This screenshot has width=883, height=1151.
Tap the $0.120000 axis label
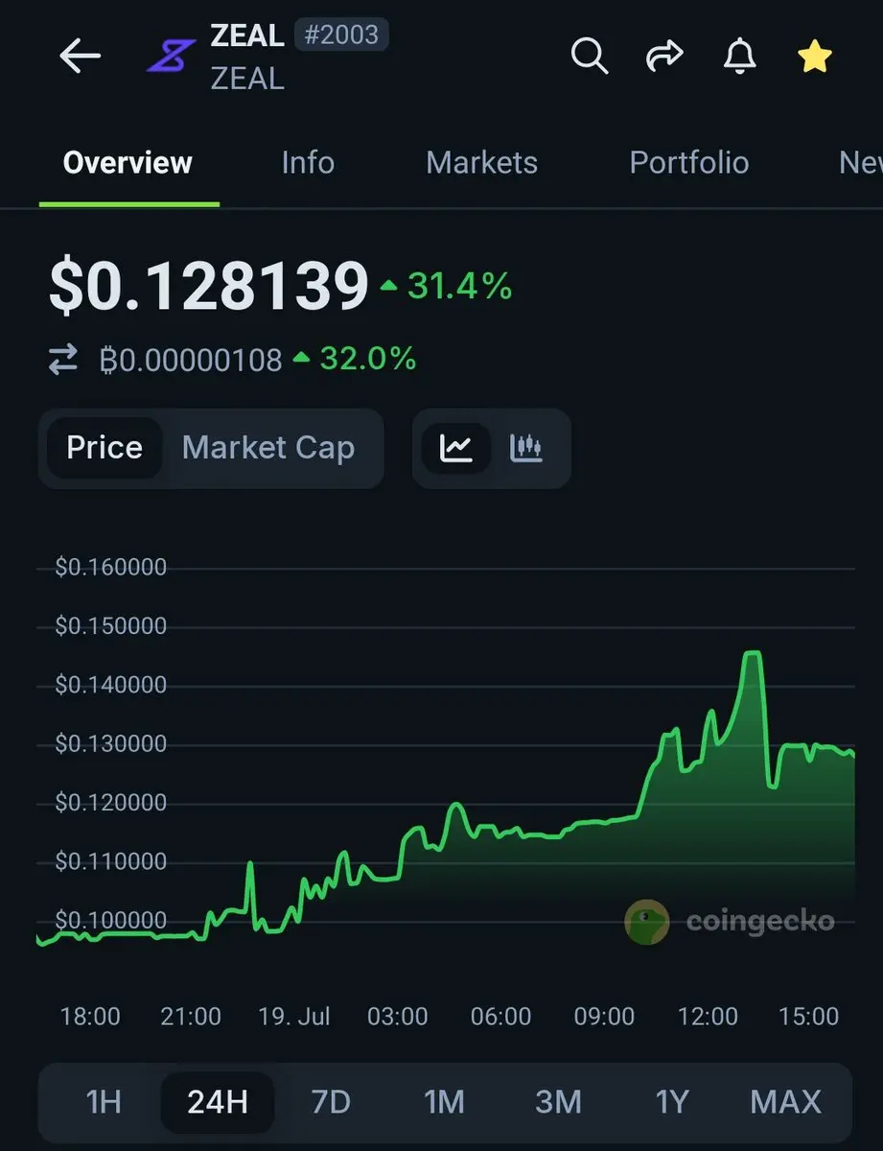[x=110, y=803]
